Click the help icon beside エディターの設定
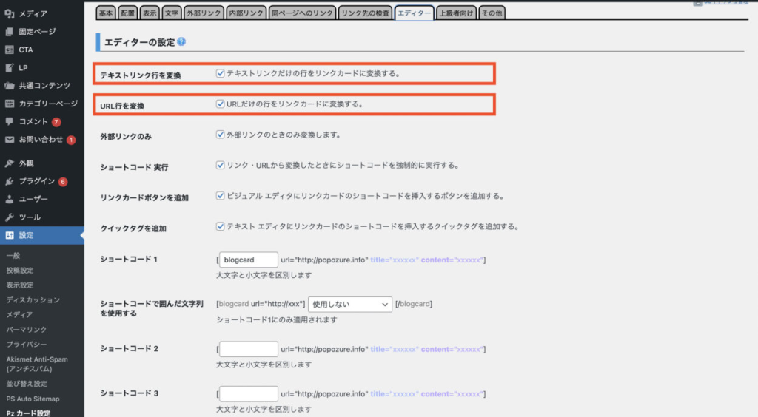Screen dimensions: 758x417 (x=181, y=42)
